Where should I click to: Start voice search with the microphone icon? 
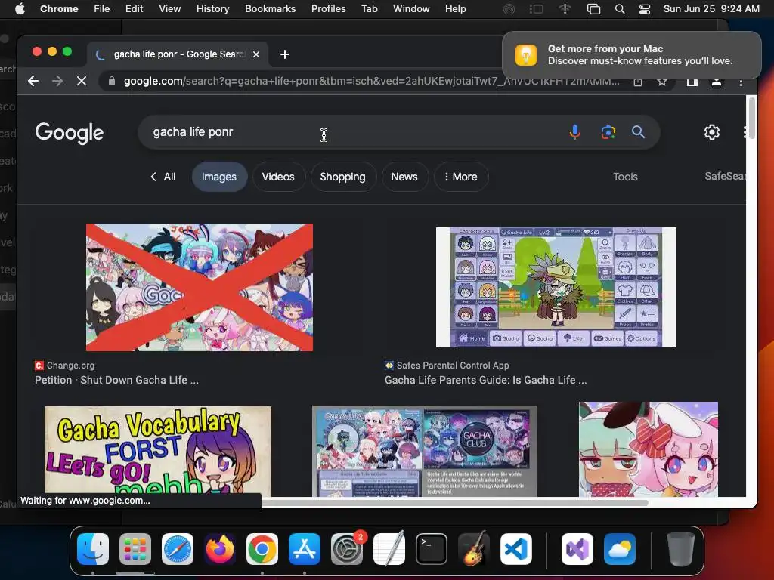pyautogui.click(x=574, y=132)
